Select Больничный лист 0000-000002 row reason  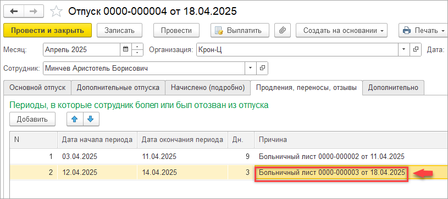pos(351,156)
